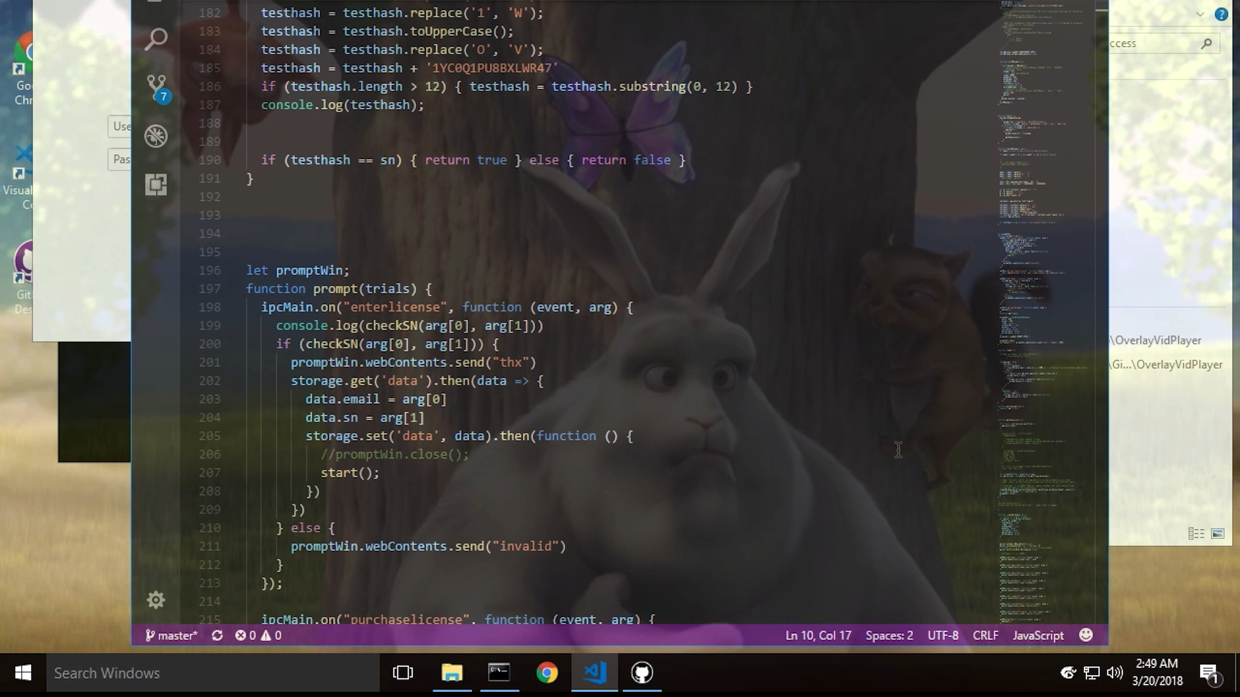Image resolution: width=1240 pixels, height=697 pixels.
Task: Launch GitHub Desktop from the taskbar
Action: (641, 672)
